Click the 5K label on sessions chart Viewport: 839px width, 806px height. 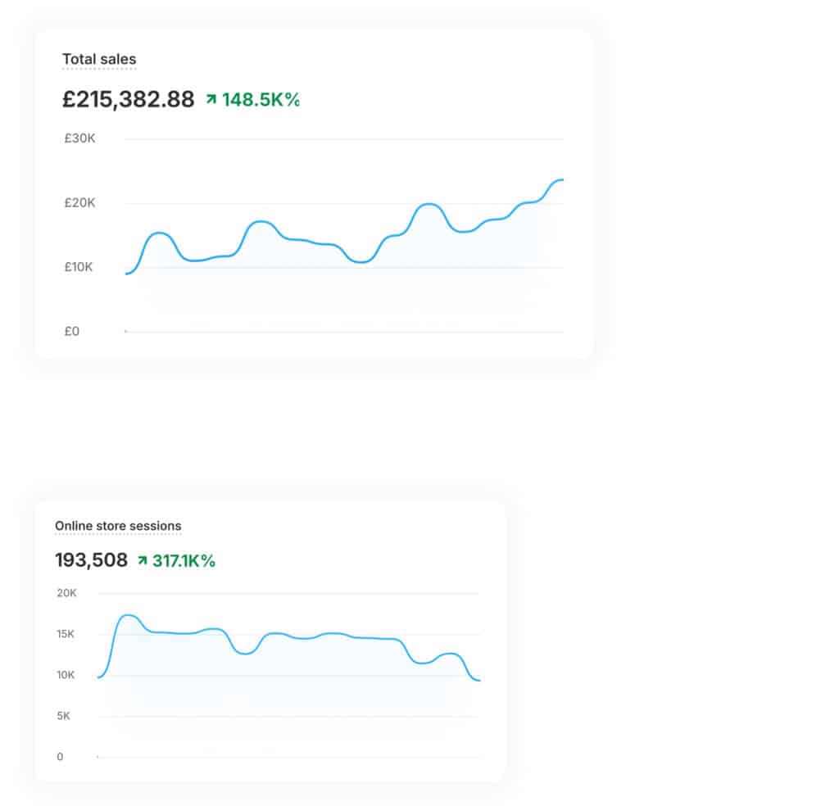tap(63, 716)
